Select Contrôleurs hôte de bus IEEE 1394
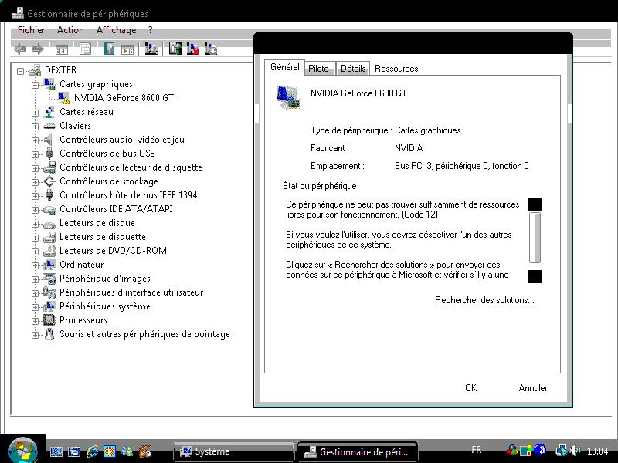 [x=128, y=195]
